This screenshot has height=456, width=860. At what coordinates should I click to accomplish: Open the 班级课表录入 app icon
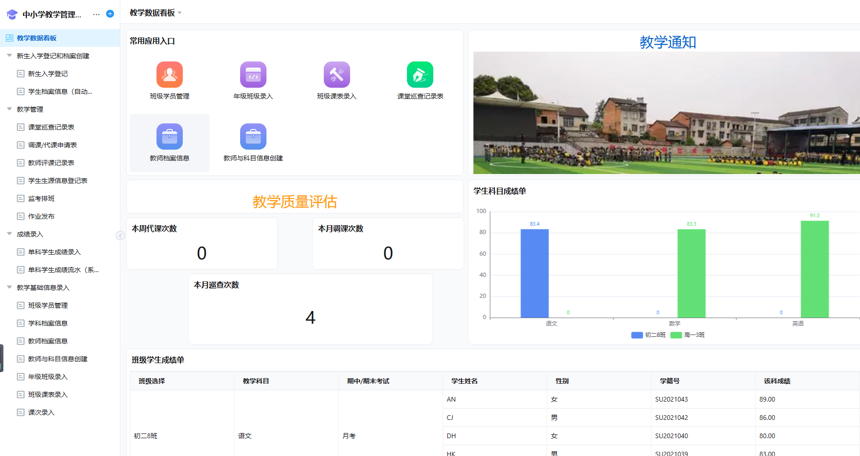[x=336, y=74]
